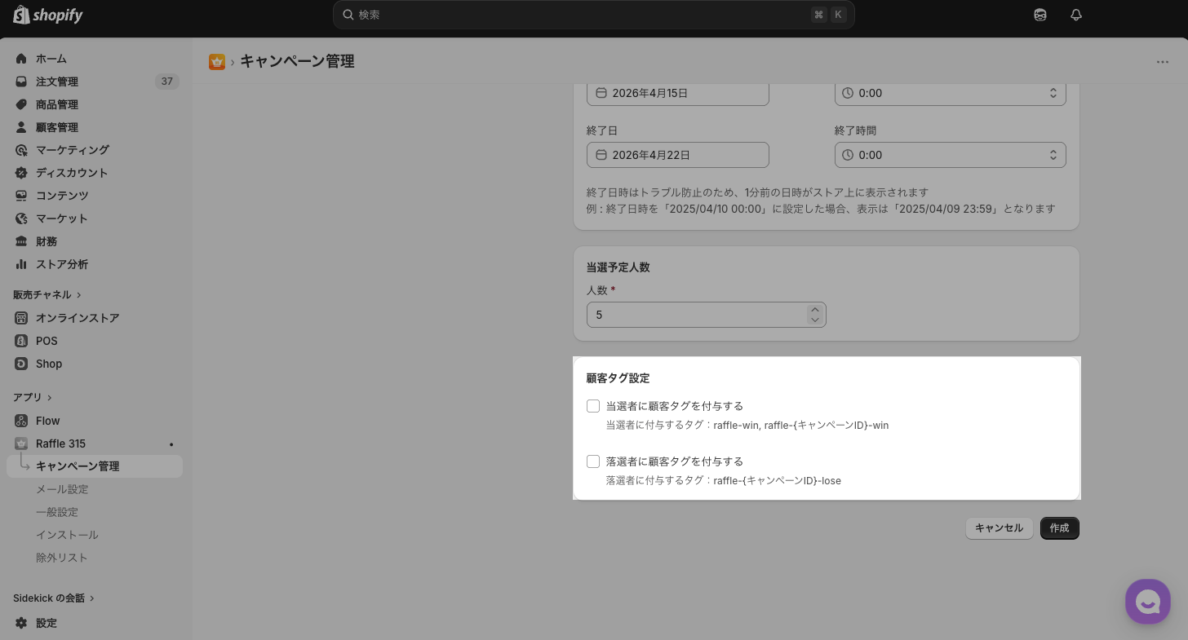Screen dimensions: 1188x640
Task: Click the 商品管理 tag icon
Action: [x=22, y=104]
